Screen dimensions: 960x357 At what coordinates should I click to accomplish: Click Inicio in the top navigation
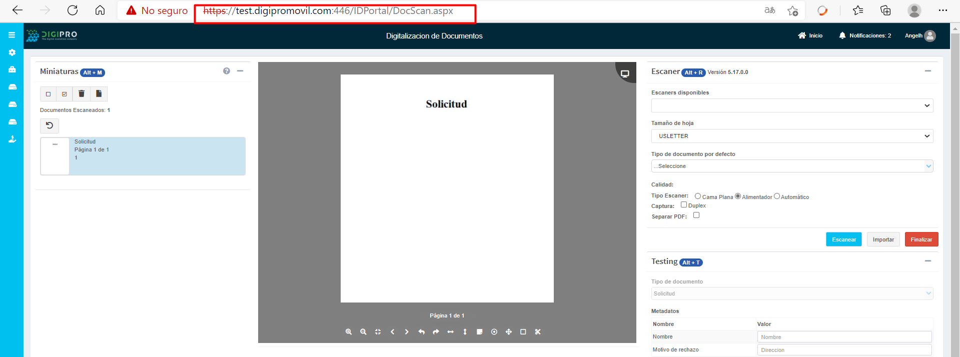pyautogui.click(x=810, y=35)
